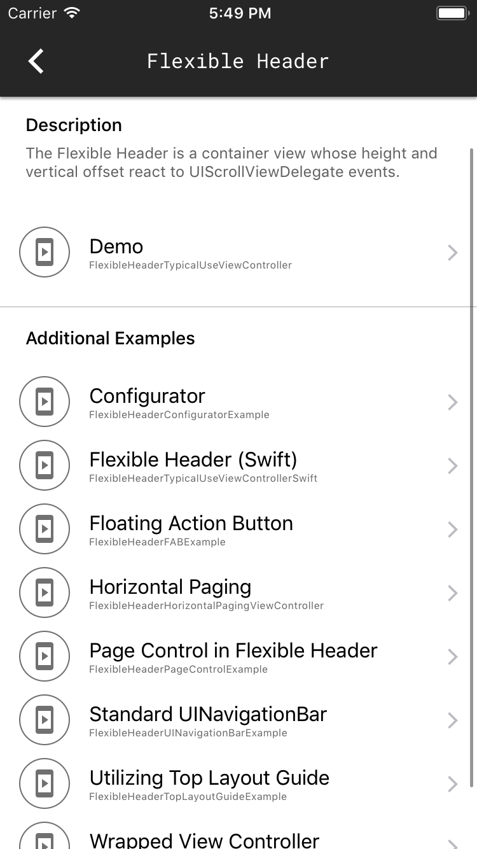This screenshot has width=477, height=849.
Task: Tap play icon beside Horizontal Paging
Action: [x=45, y=593]
